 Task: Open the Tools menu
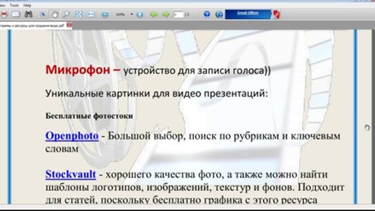14,5
